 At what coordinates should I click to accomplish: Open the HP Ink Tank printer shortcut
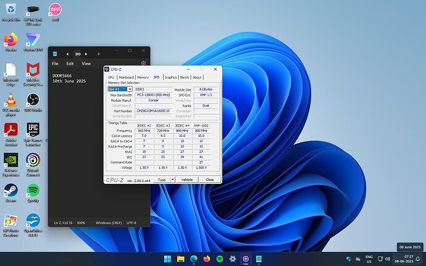coord(33,14)
